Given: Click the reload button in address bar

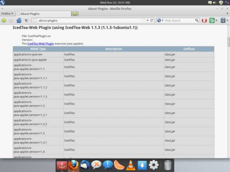Looking at the screenshot, I should [x=152, y=20].
